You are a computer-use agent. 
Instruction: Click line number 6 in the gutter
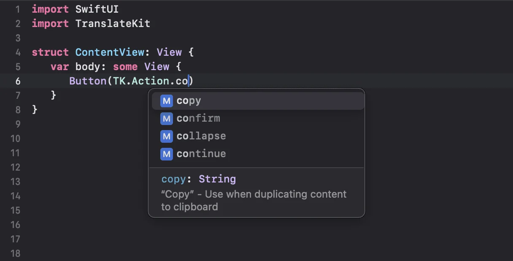click(18, 81)
